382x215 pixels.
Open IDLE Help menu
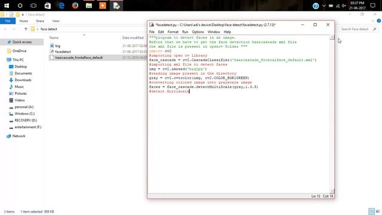click(227, 32)
